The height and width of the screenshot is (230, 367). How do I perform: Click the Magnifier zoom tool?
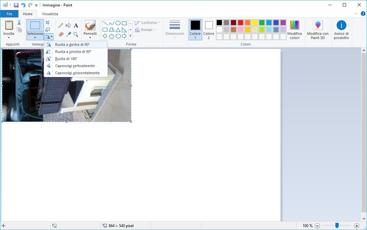pos(76,34)
